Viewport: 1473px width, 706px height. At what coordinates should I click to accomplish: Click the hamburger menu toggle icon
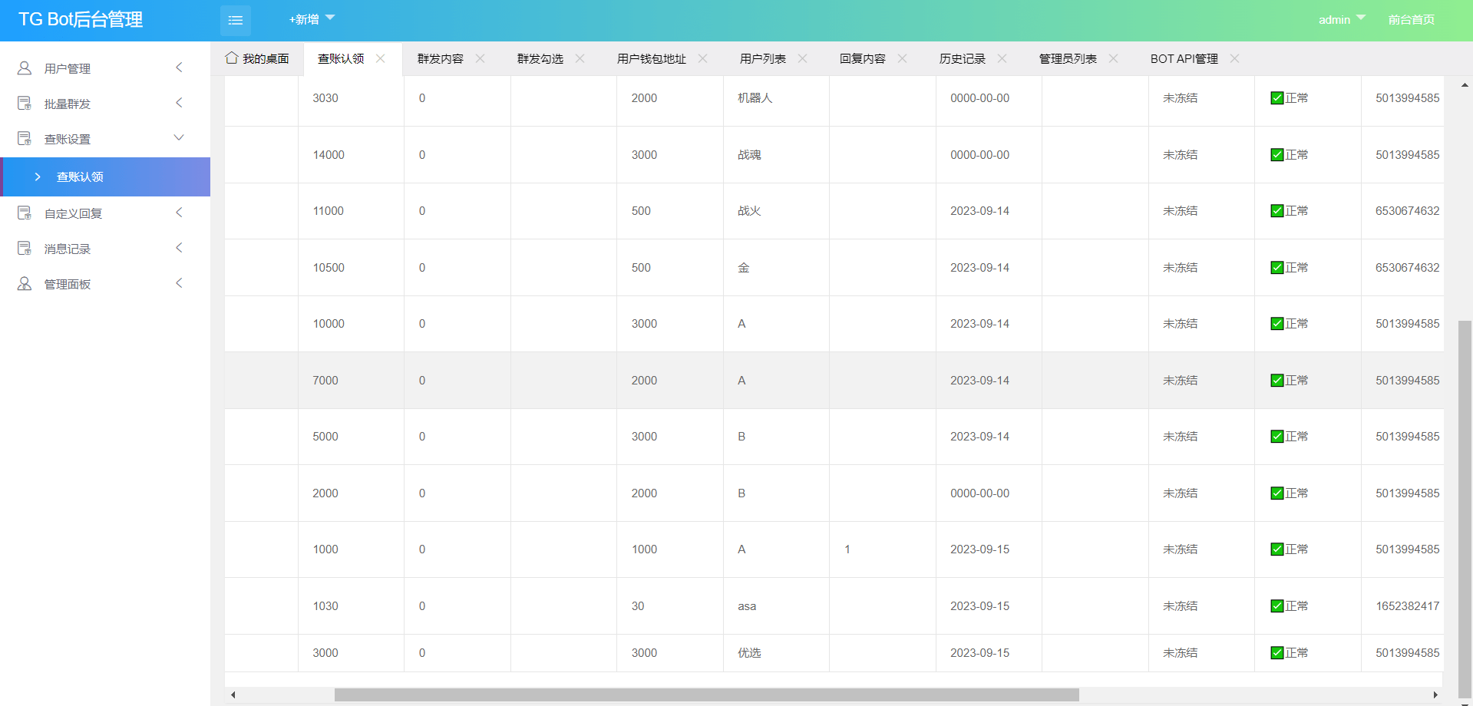click(x=235, y=21)
